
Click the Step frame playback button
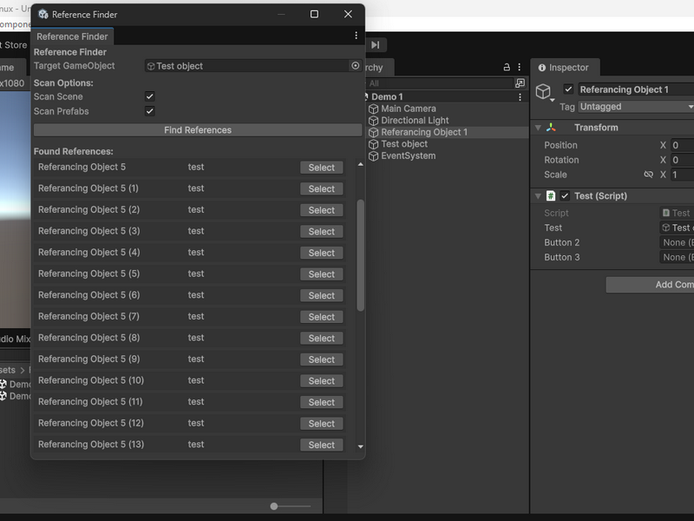376,45
